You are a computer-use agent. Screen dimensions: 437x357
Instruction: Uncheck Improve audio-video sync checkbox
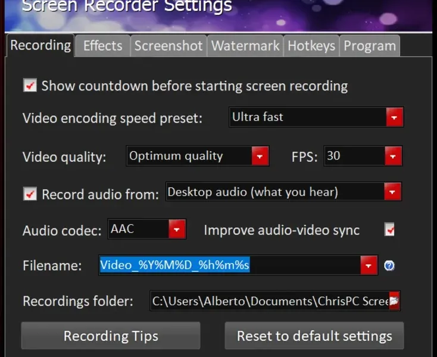click(x=390, y=230)
